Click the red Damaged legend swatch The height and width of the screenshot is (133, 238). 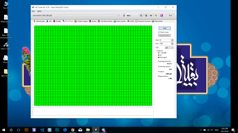pos(158,58)
